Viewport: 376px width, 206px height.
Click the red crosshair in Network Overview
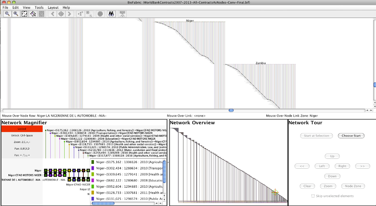click(275, 192)
